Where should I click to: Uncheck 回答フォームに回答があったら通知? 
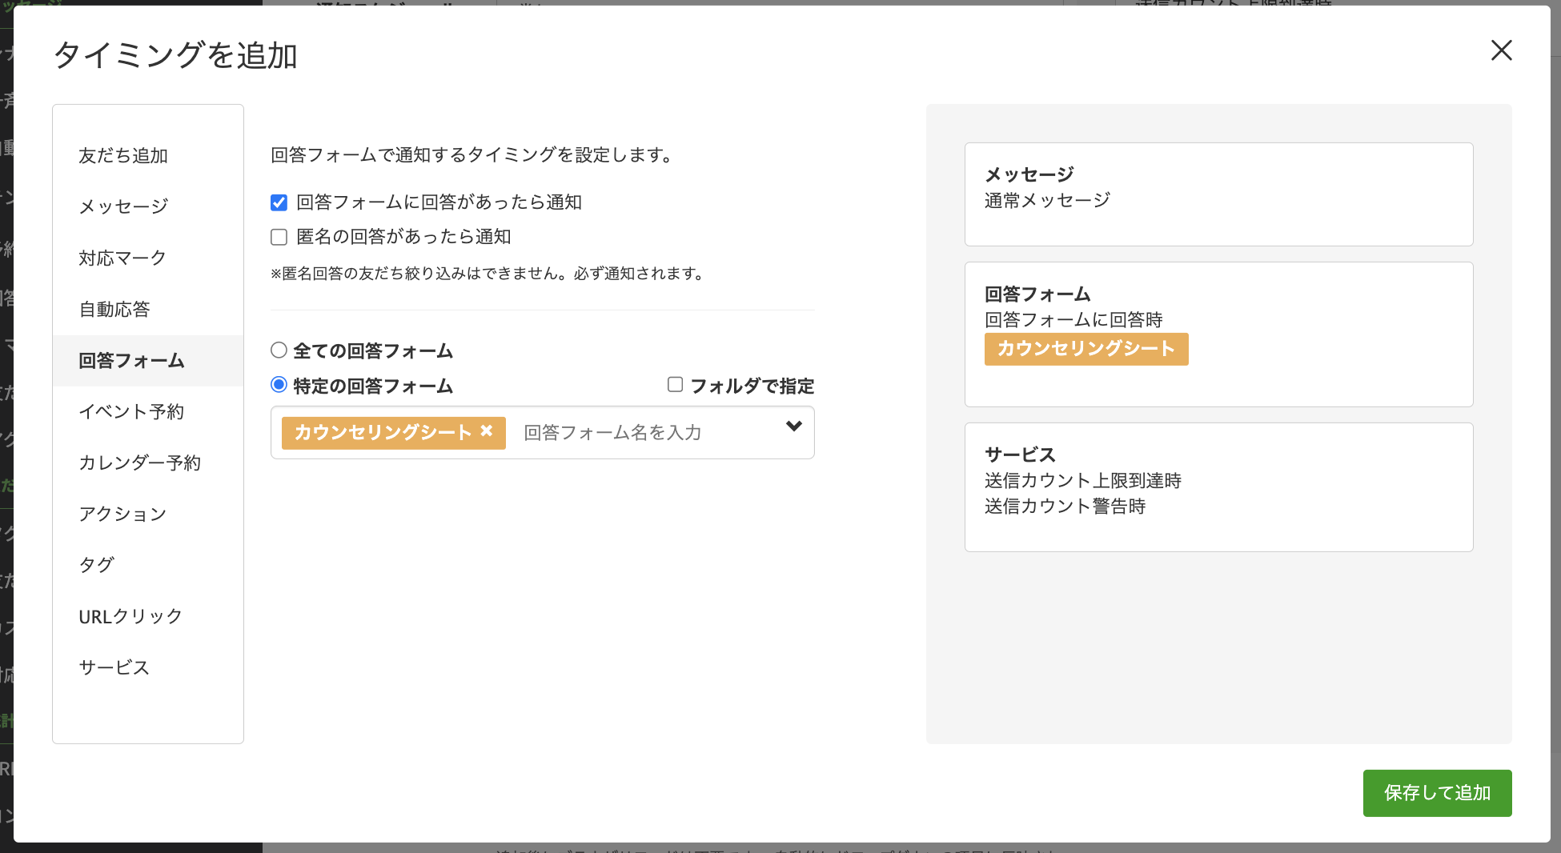click(279, 202)
